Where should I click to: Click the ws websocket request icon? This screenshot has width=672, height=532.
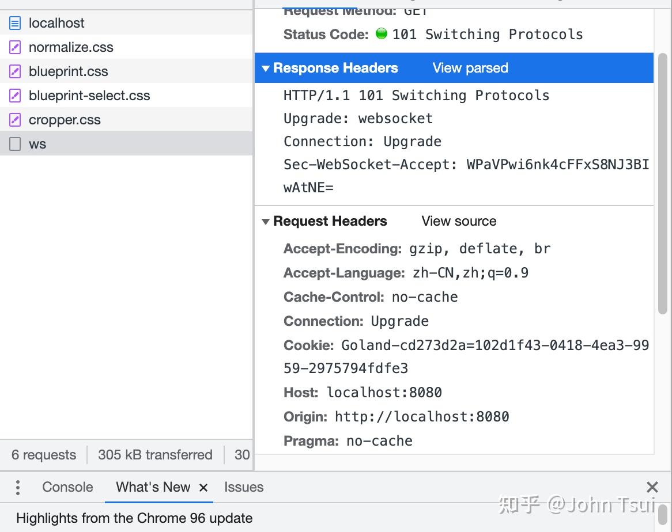click(14, 144)
